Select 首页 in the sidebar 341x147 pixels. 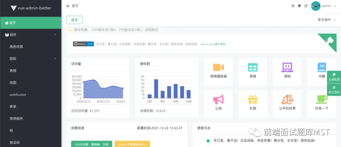point(31,23)
